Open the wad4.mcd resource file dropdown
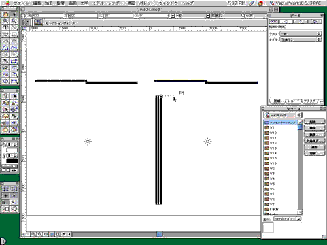The image size is (327, 245). pos(283,115)
